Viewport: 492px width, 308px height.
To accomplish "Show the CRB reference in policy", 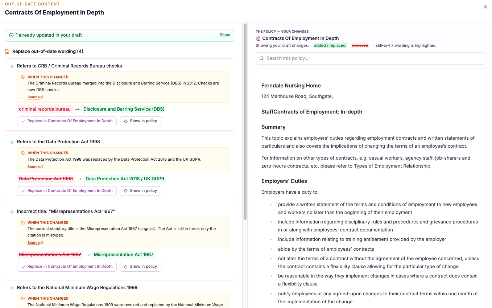I will [140, 121].
